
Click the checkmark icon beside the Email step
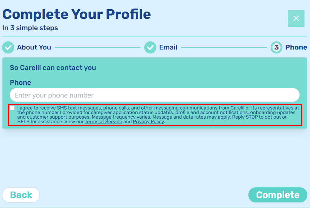150,47
